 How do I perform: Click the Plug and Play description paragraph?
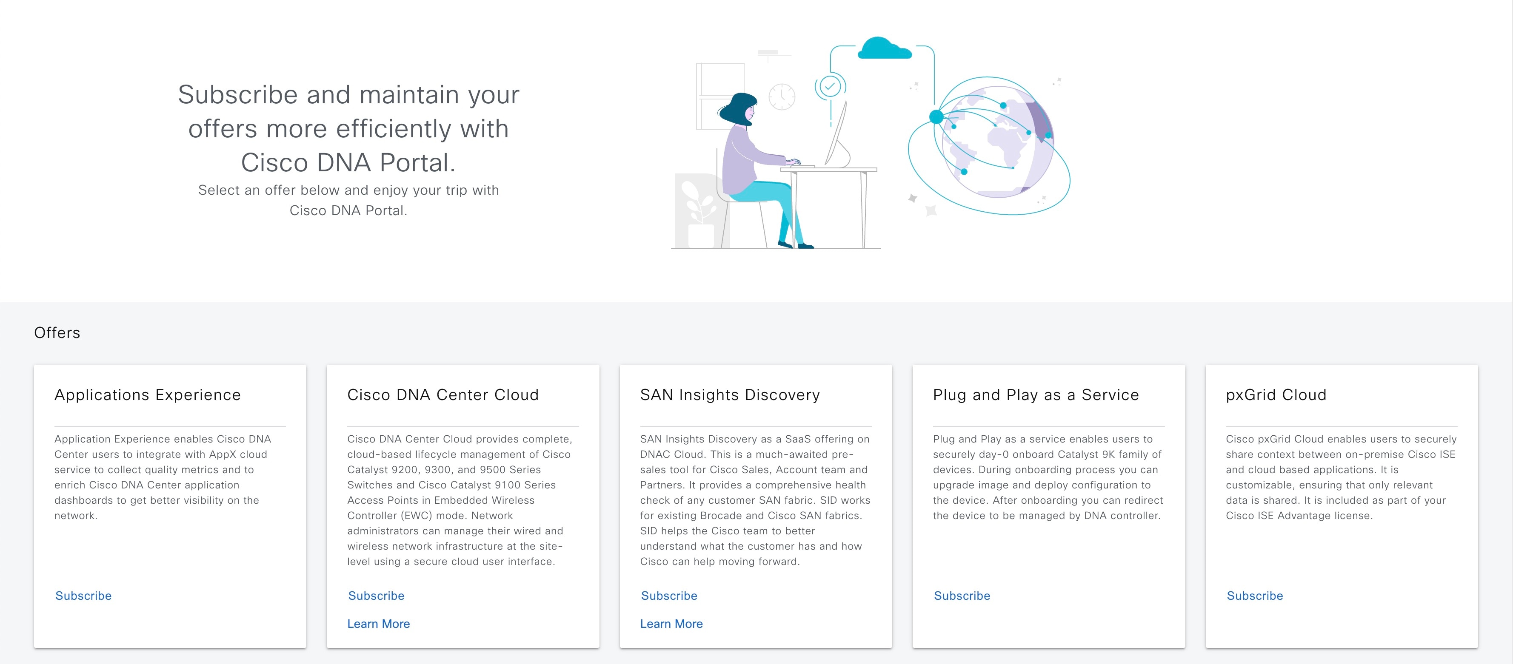[x=1048, y=477]
